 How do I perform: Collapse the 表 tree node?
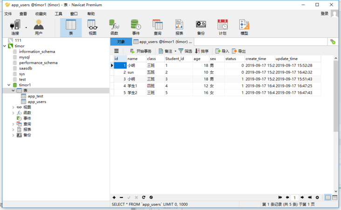pyautogui.click(x=13, y=91)
